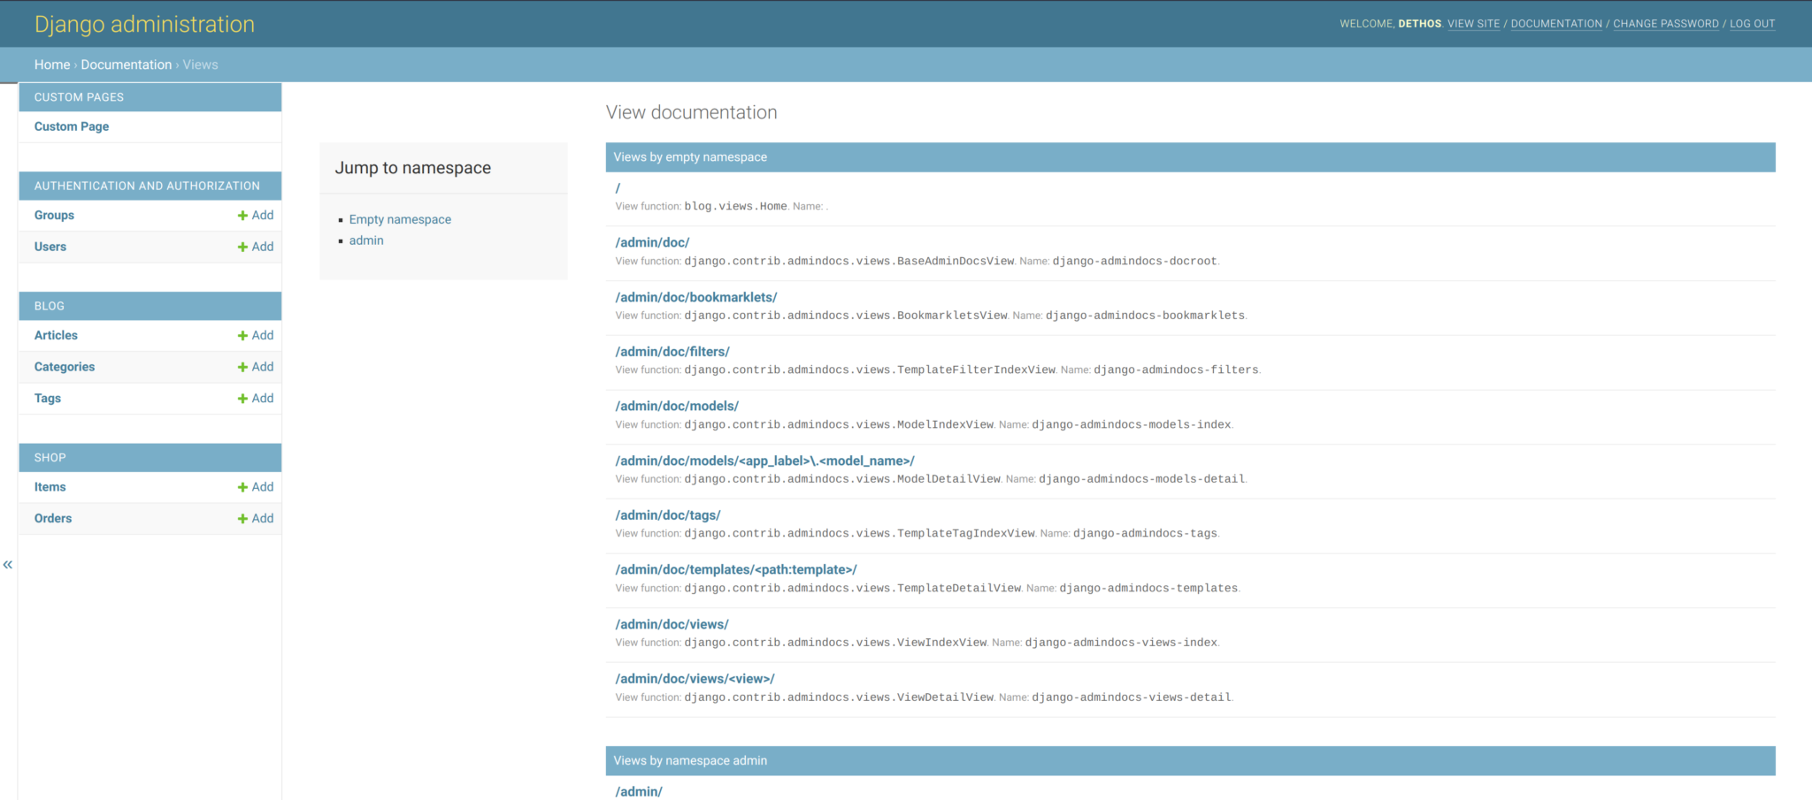This screenshot has height=800, width=1812.
Task: Add a new Tag using the plus icon
Action: (x=256, y=398)
